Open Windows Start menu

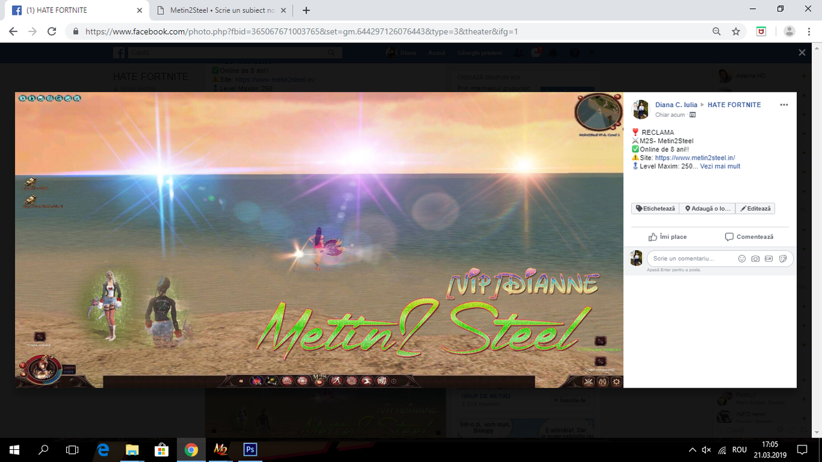click(14, 449)
